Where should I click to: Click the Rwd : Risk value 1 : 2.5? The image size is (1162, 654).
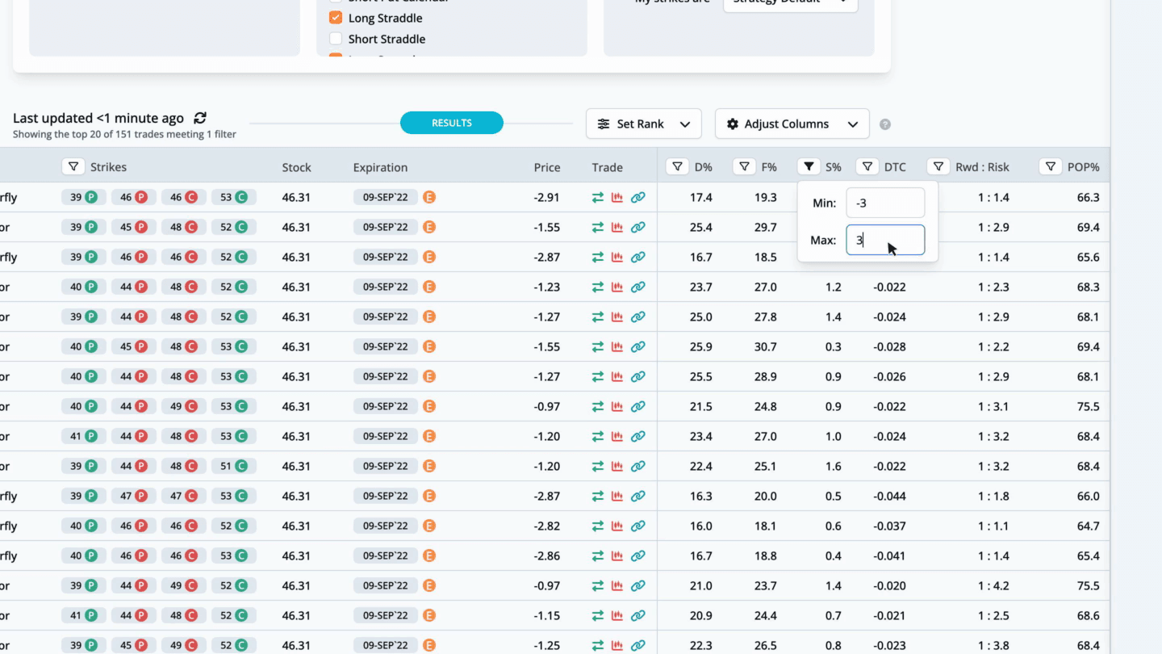click(x=994, y=615)
